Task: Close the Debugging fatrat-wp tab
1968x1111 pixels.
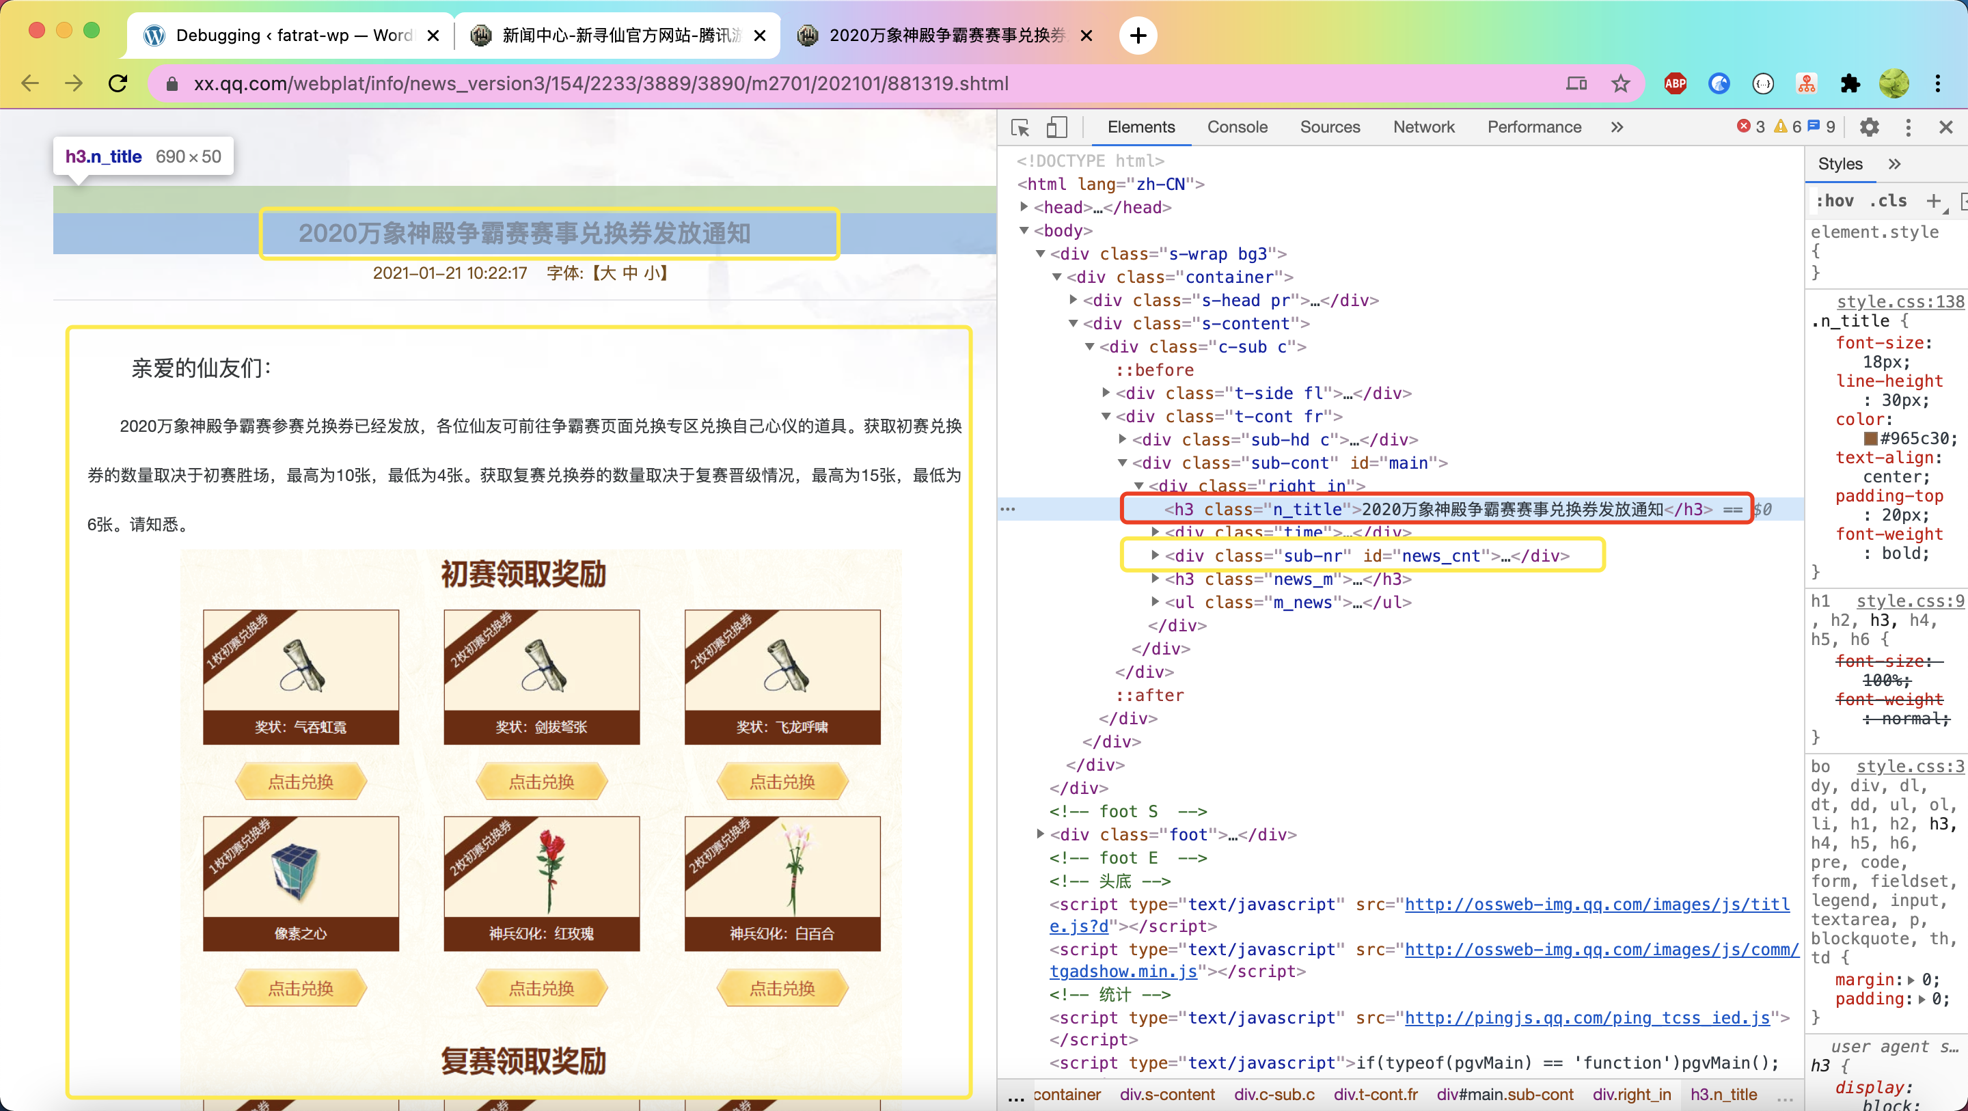Action: tap(433, 35)
